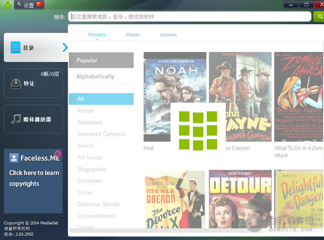The width and height of the screenshot is (324, 240).
Task: Switch to the Movies tab
Action: [97, 35]
